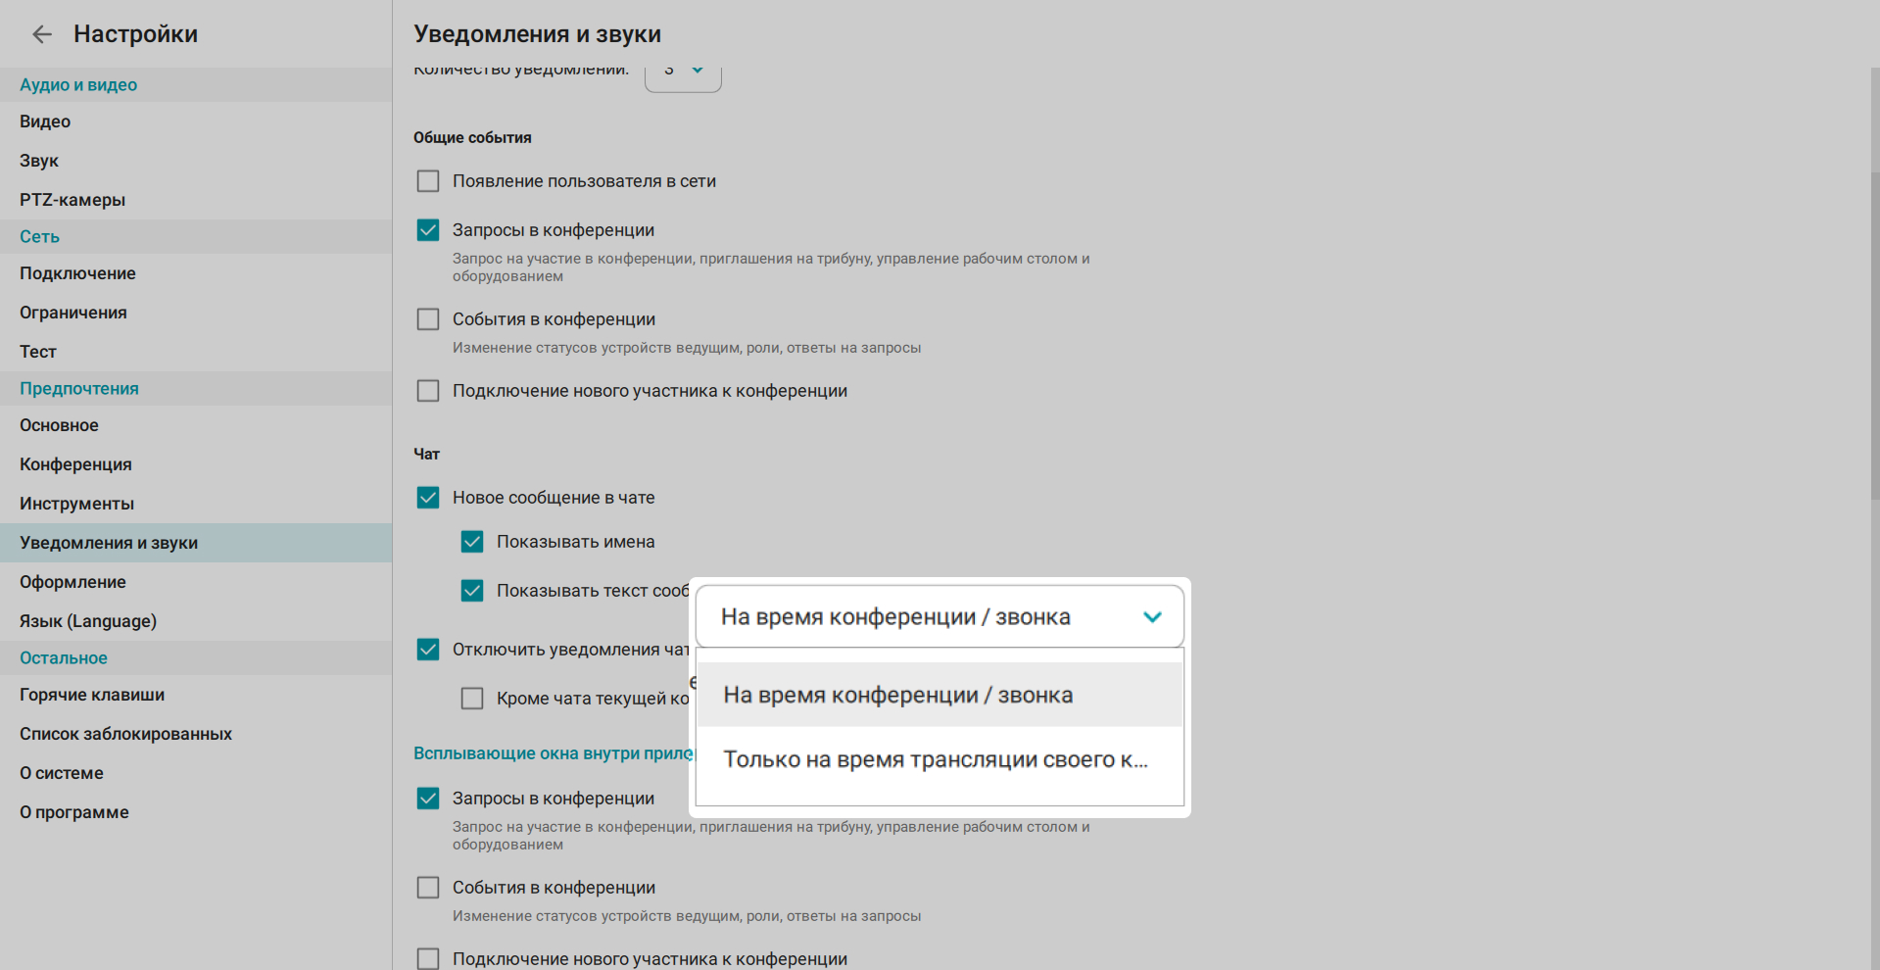Collapse the conference duration dropdown via chevron
This screenshot has width=1880, height=970.
(x=1152, y=617)
